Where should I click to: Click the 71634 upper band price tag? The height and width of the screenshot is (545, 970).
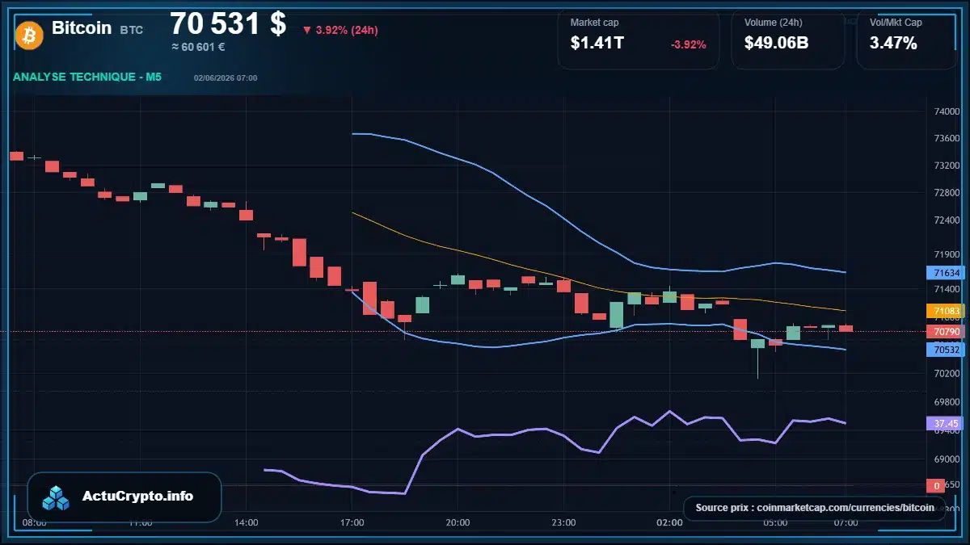946,273
